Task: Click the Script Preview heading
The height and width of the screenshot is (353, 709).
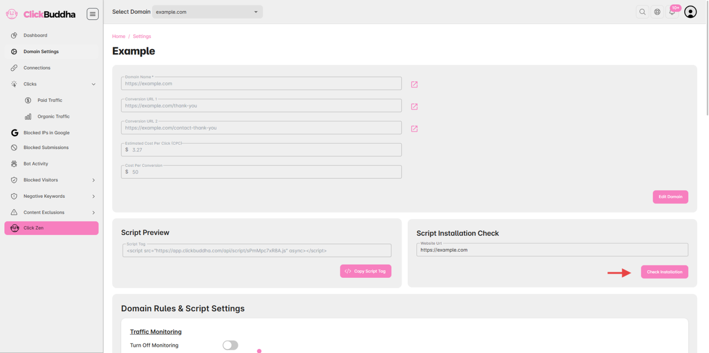Action: [145, 233]
